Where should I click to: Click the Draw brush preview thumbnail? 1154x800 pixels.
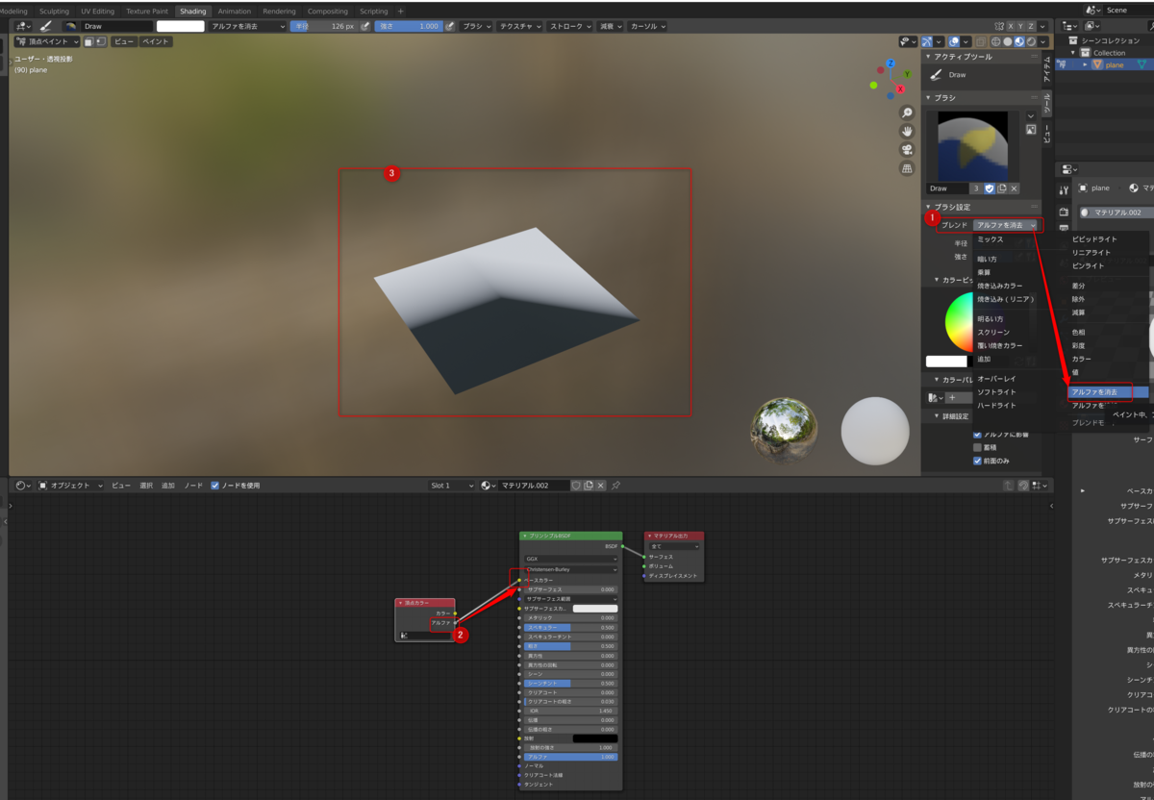(x=974, y=145)
